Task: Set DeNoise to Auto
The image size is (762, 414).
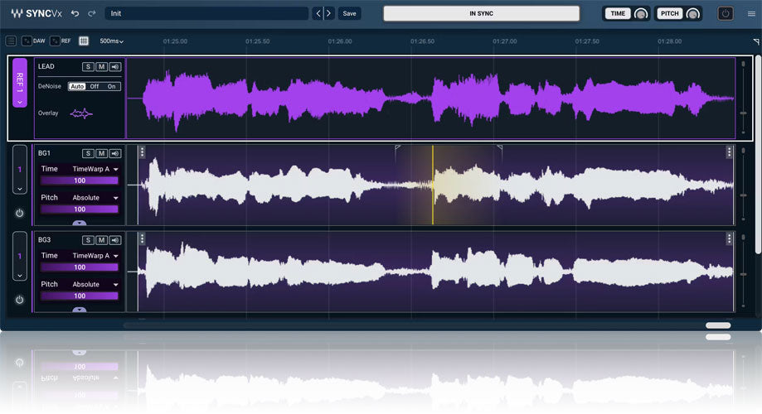Action: (77, 86)
